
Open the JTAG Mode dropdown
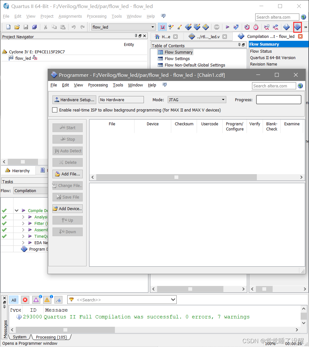223,100
